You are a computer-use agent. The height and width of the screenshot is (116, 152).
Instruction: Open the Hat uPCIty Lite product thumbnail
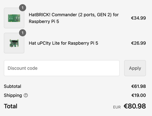pos(14,43)
